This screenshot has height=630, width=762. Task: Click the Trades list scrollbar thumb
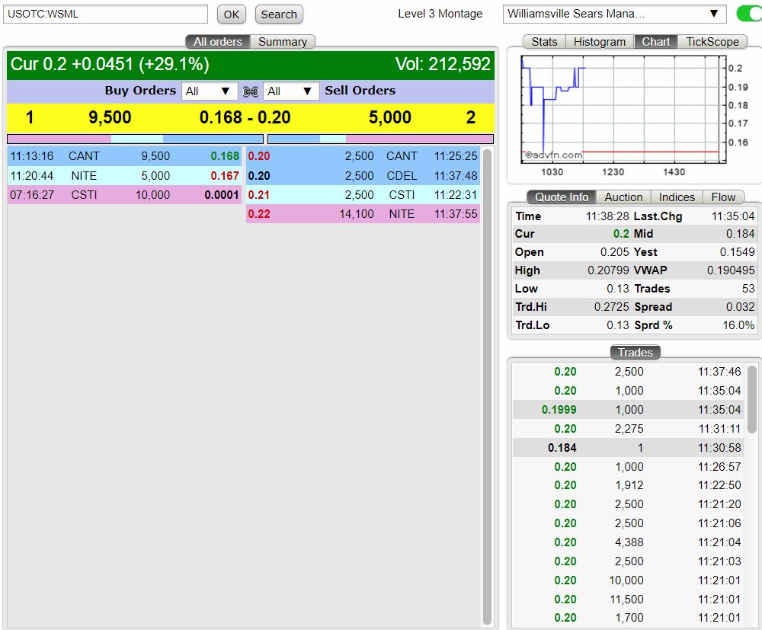751,399
